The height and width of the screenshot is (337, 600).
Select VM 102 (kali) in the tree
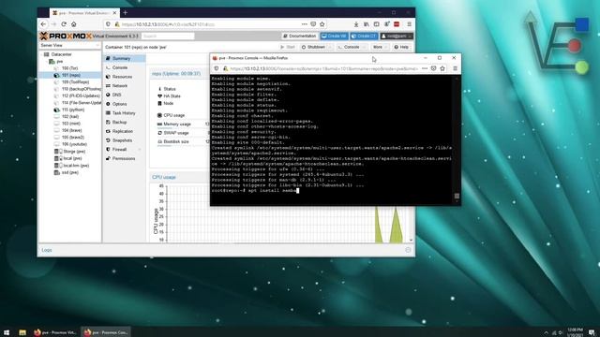69,116
